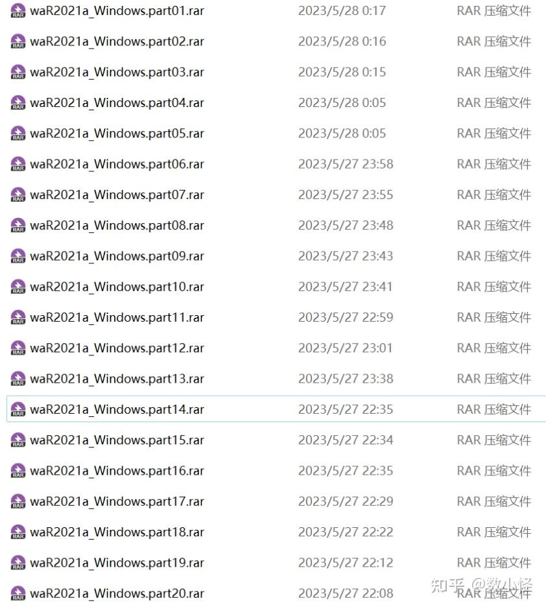This screenshot has width=546, height=607.
Task: Select file waR2021a_Windows.part18.rar
Action: [117, 532]
